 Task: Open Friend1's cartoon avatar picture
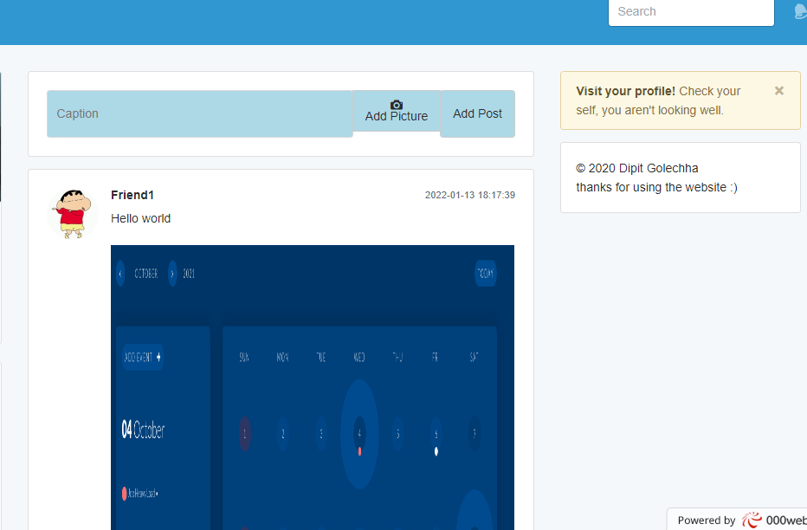(x=73, y=214)
